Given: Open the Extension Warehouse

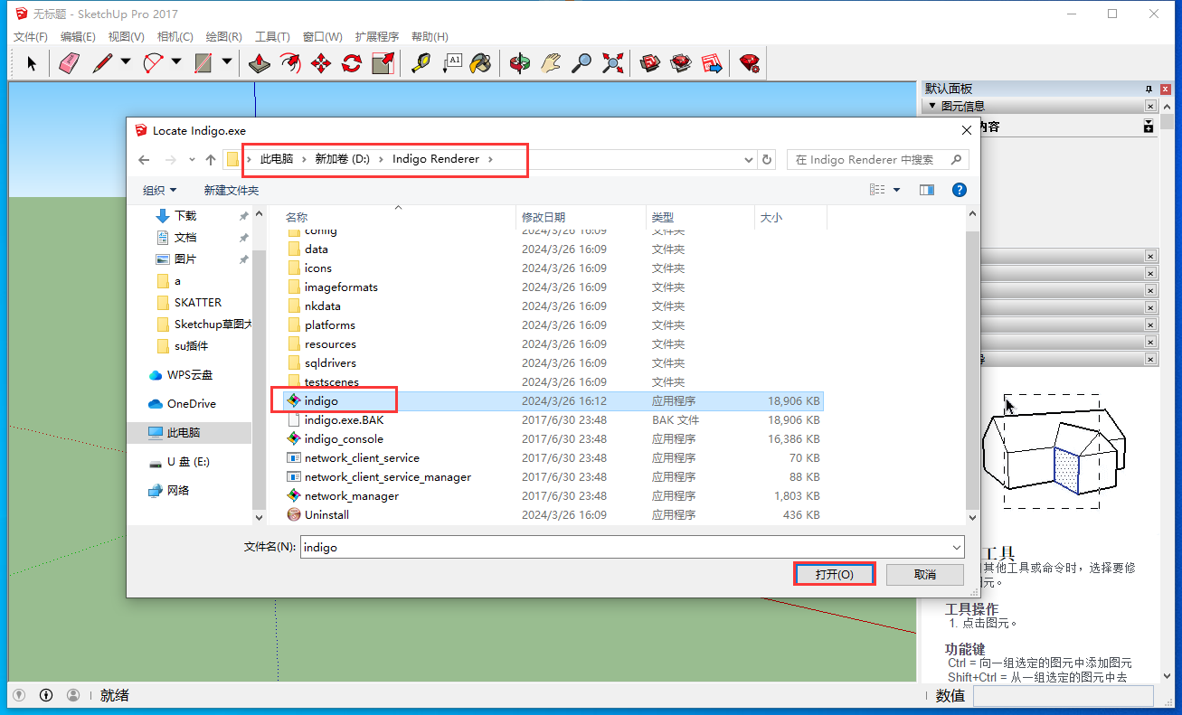Looking at the screenshot, I should click(x=681, y=63).
